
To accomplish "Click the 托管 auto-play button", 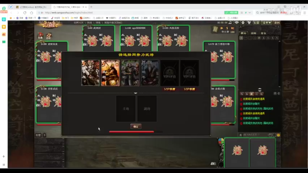I will coord(38,135).
